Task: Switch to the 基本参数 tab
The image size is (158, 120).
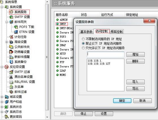Action: pyautogui.click(x=86, y=32)
